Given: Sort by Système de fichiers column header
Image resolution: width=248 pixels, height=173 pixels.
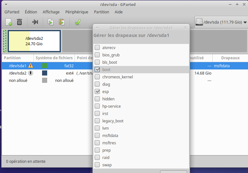Looking at the screenshot, I should [54, 58].
